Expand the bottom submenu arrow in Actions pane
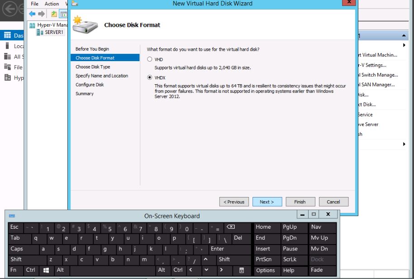The image size is (414, 279). point(404,144)
